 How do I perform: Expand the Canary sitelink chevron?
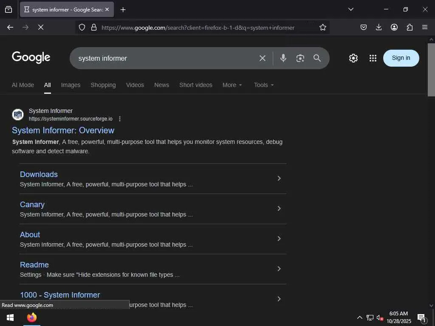pos(279,208)
